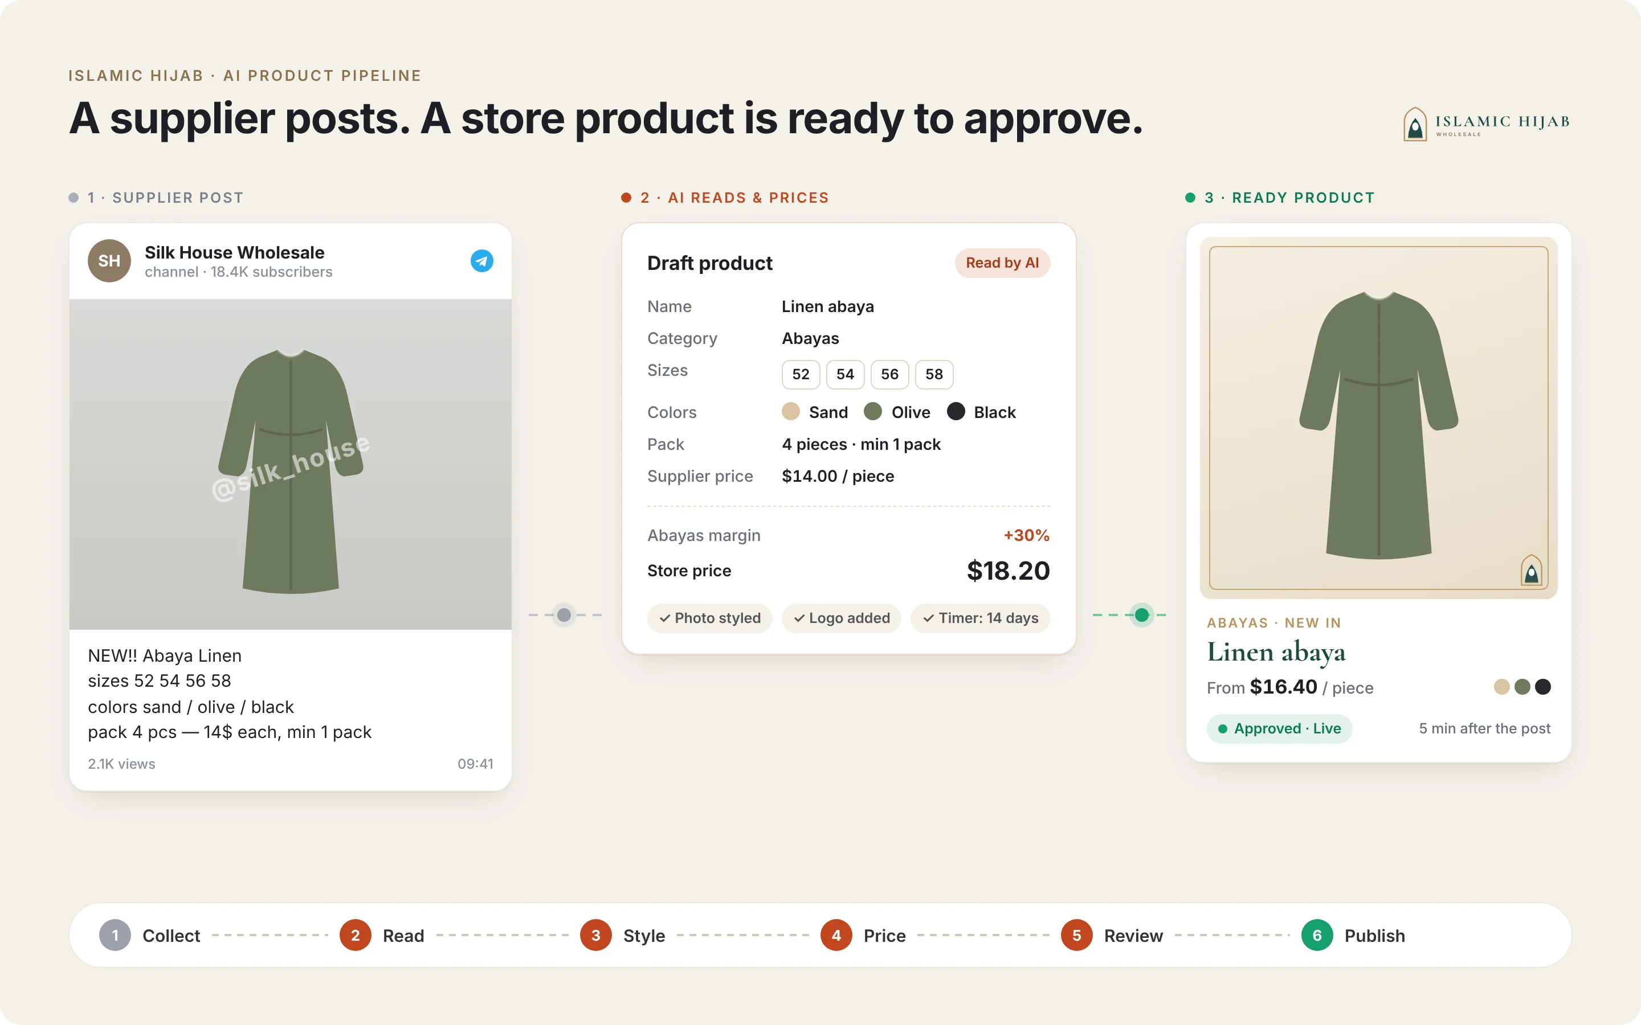The width and height of the screenshot is (1641, 1025).
Task: Open the supplier post abaya photo
Action: (290, 464)
